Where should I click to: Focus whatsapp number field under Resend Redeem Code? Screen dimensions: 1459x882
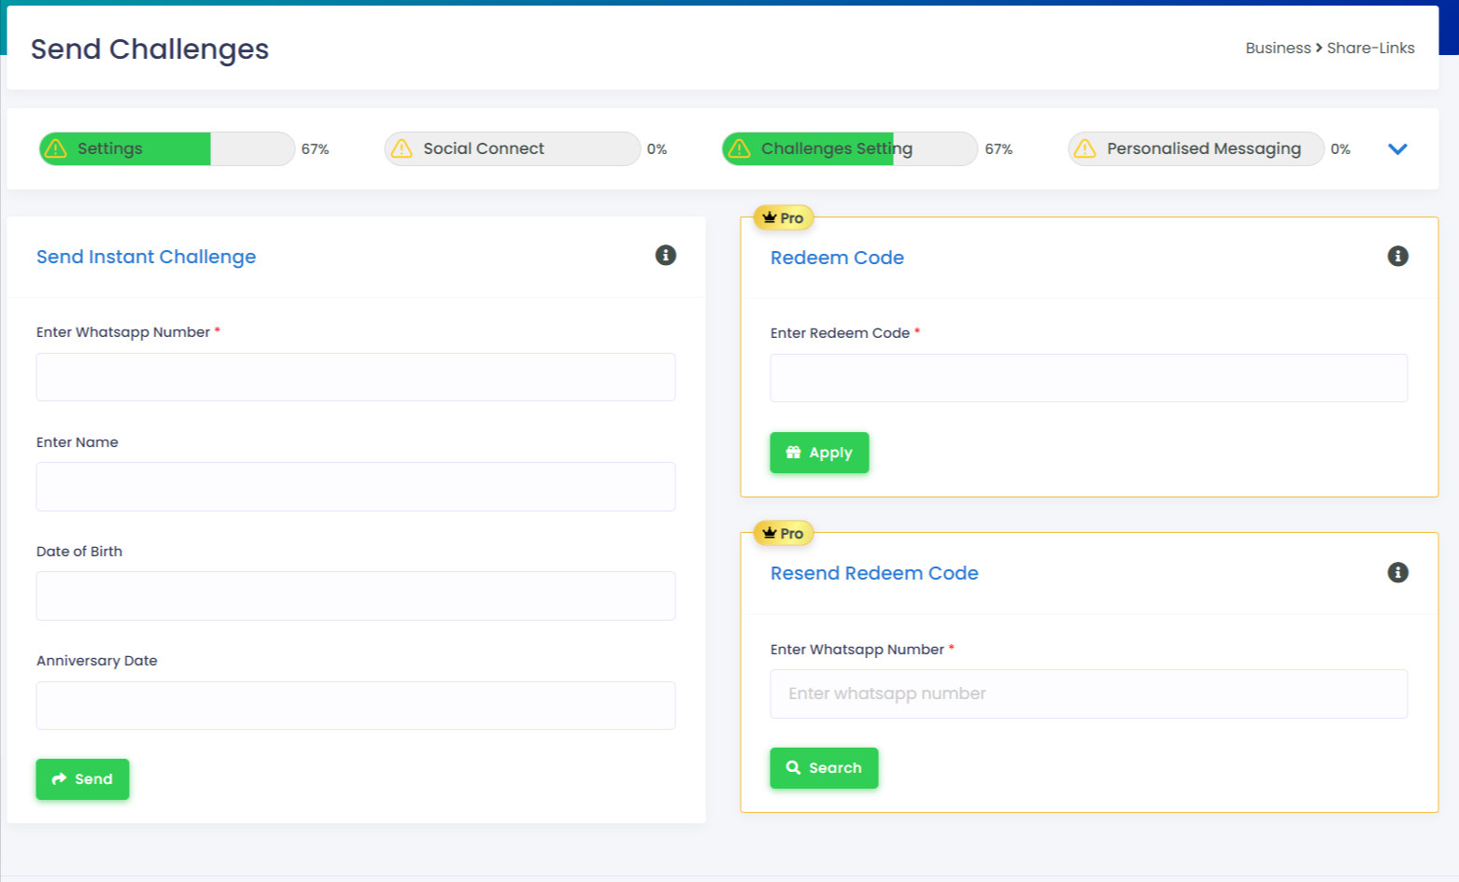[1089, 693]
